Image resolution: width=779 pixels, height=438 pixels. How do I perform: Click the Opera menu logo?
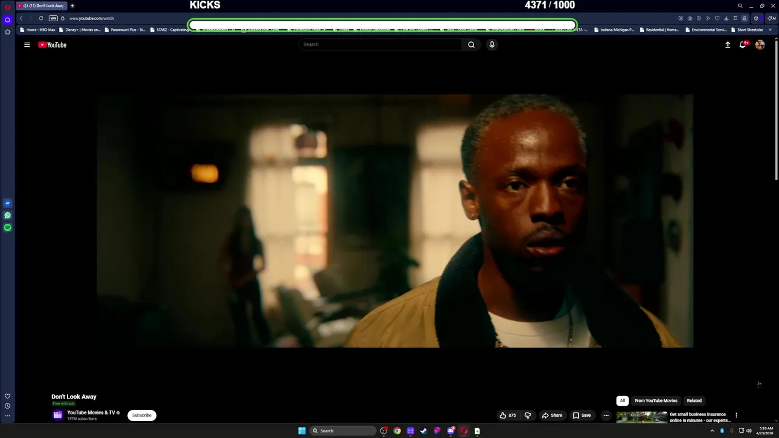click(x=7, y=6)
